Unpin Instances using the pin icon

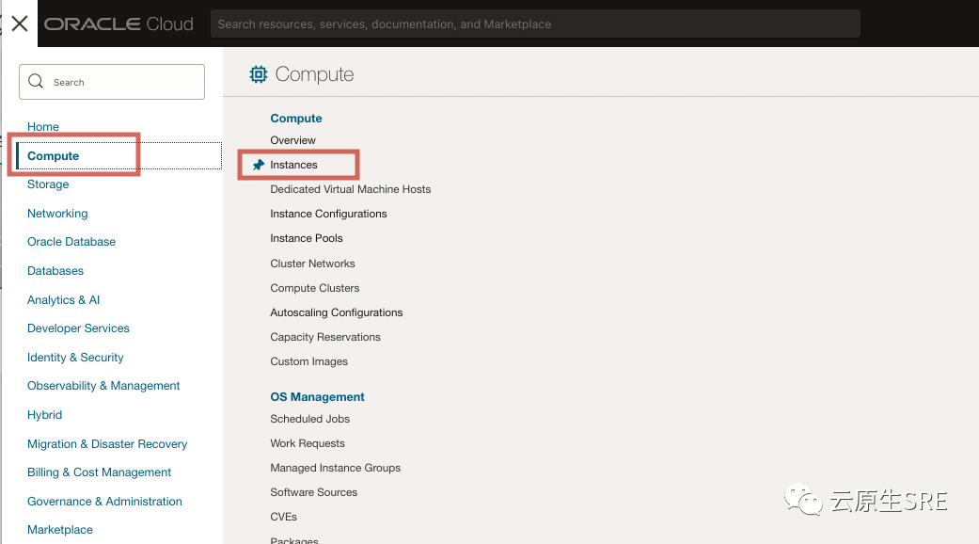pos(258,165)
